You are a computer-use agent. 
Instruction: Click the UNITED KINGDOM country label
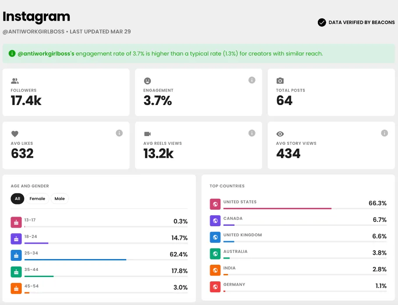coord(242,235)
